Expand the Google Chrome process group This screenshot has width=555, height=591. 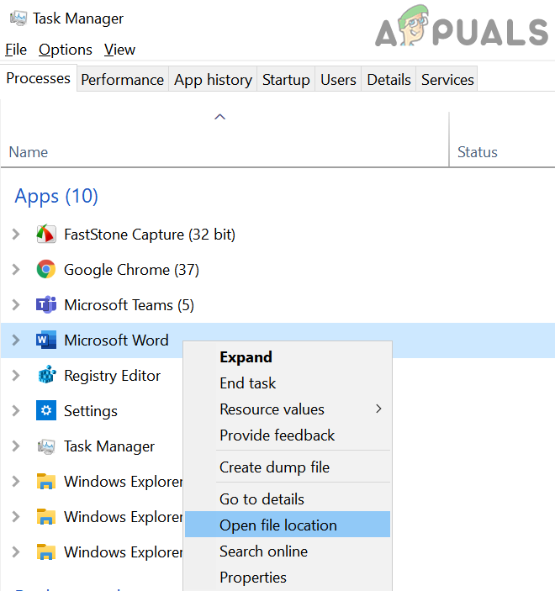pyautogui.click(x=15, y=270)
